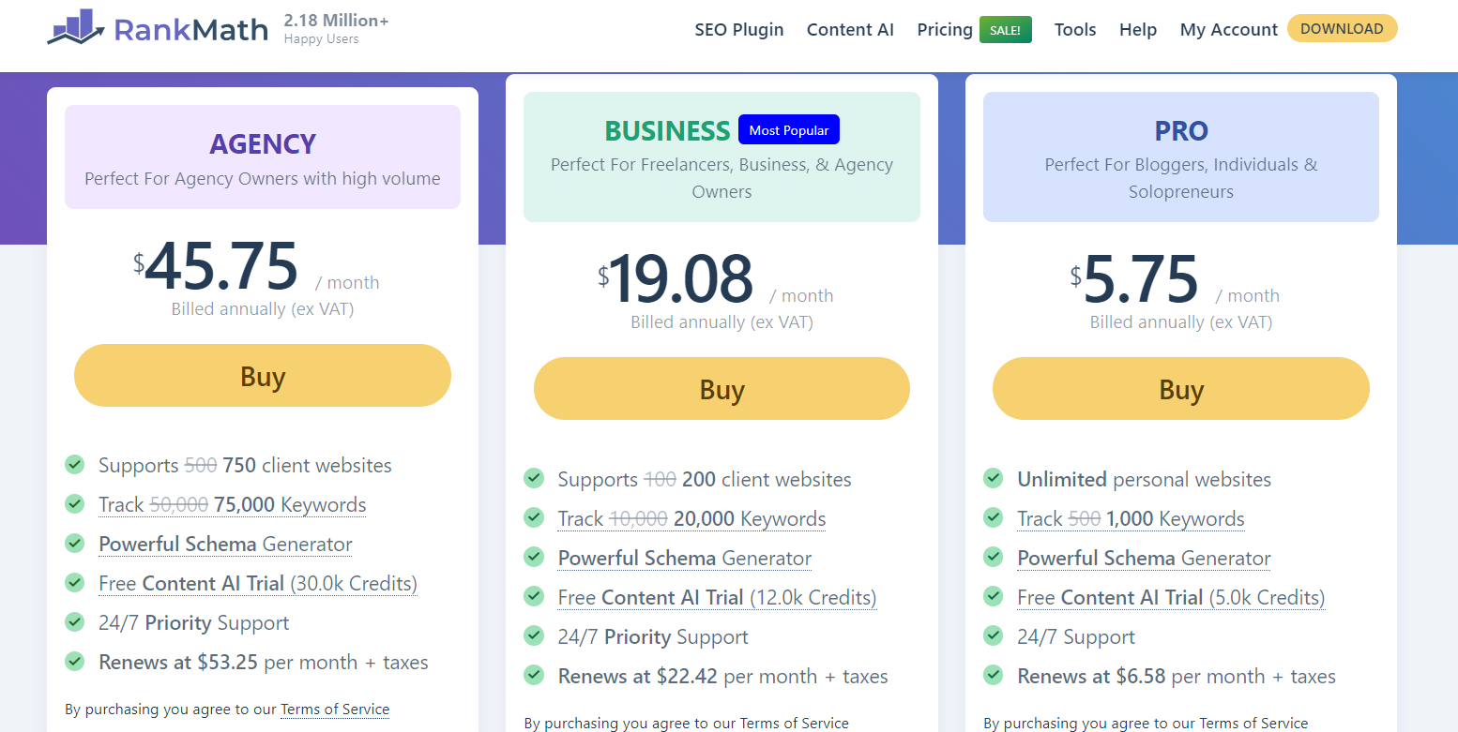Click the PRO plan heading
The width and height of the screenshot is (1458, 732).
click(x=1181, y=130)
